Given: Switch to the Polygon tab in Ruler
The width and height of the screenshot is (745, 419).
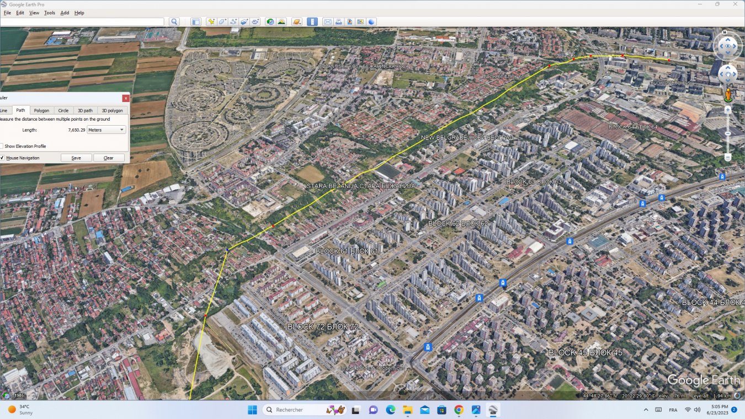Looking at the screenshot, I should [x=41, y=110].
